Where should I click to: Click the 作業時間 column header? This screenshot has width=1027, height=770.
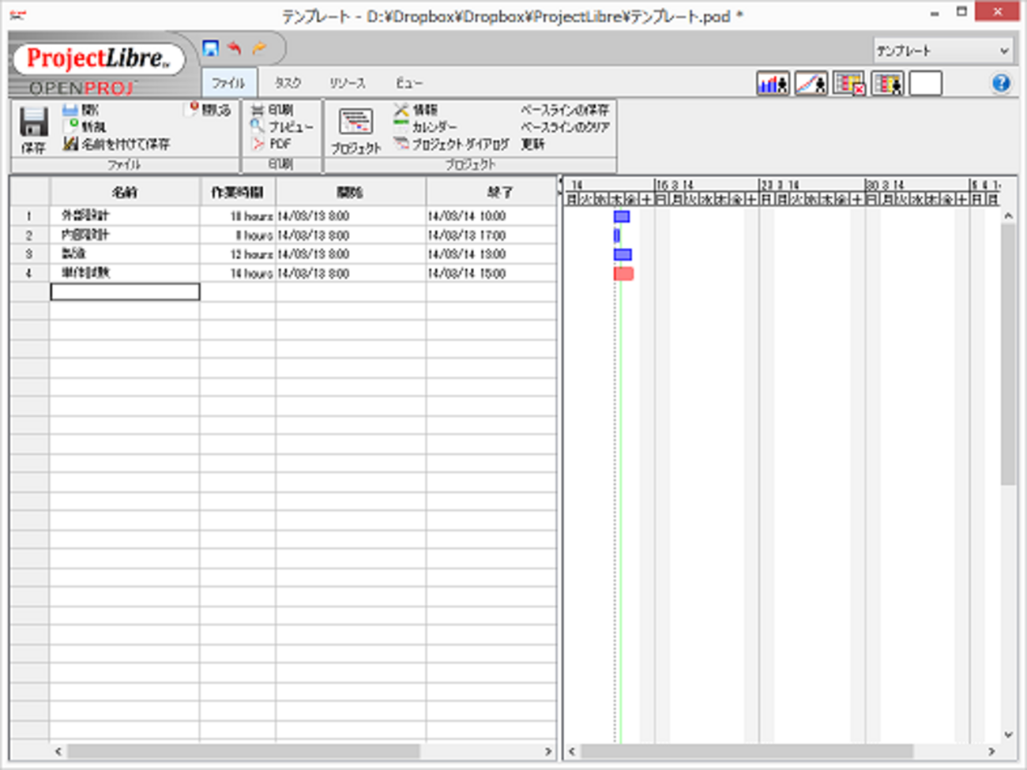click(x=238, y=192)
